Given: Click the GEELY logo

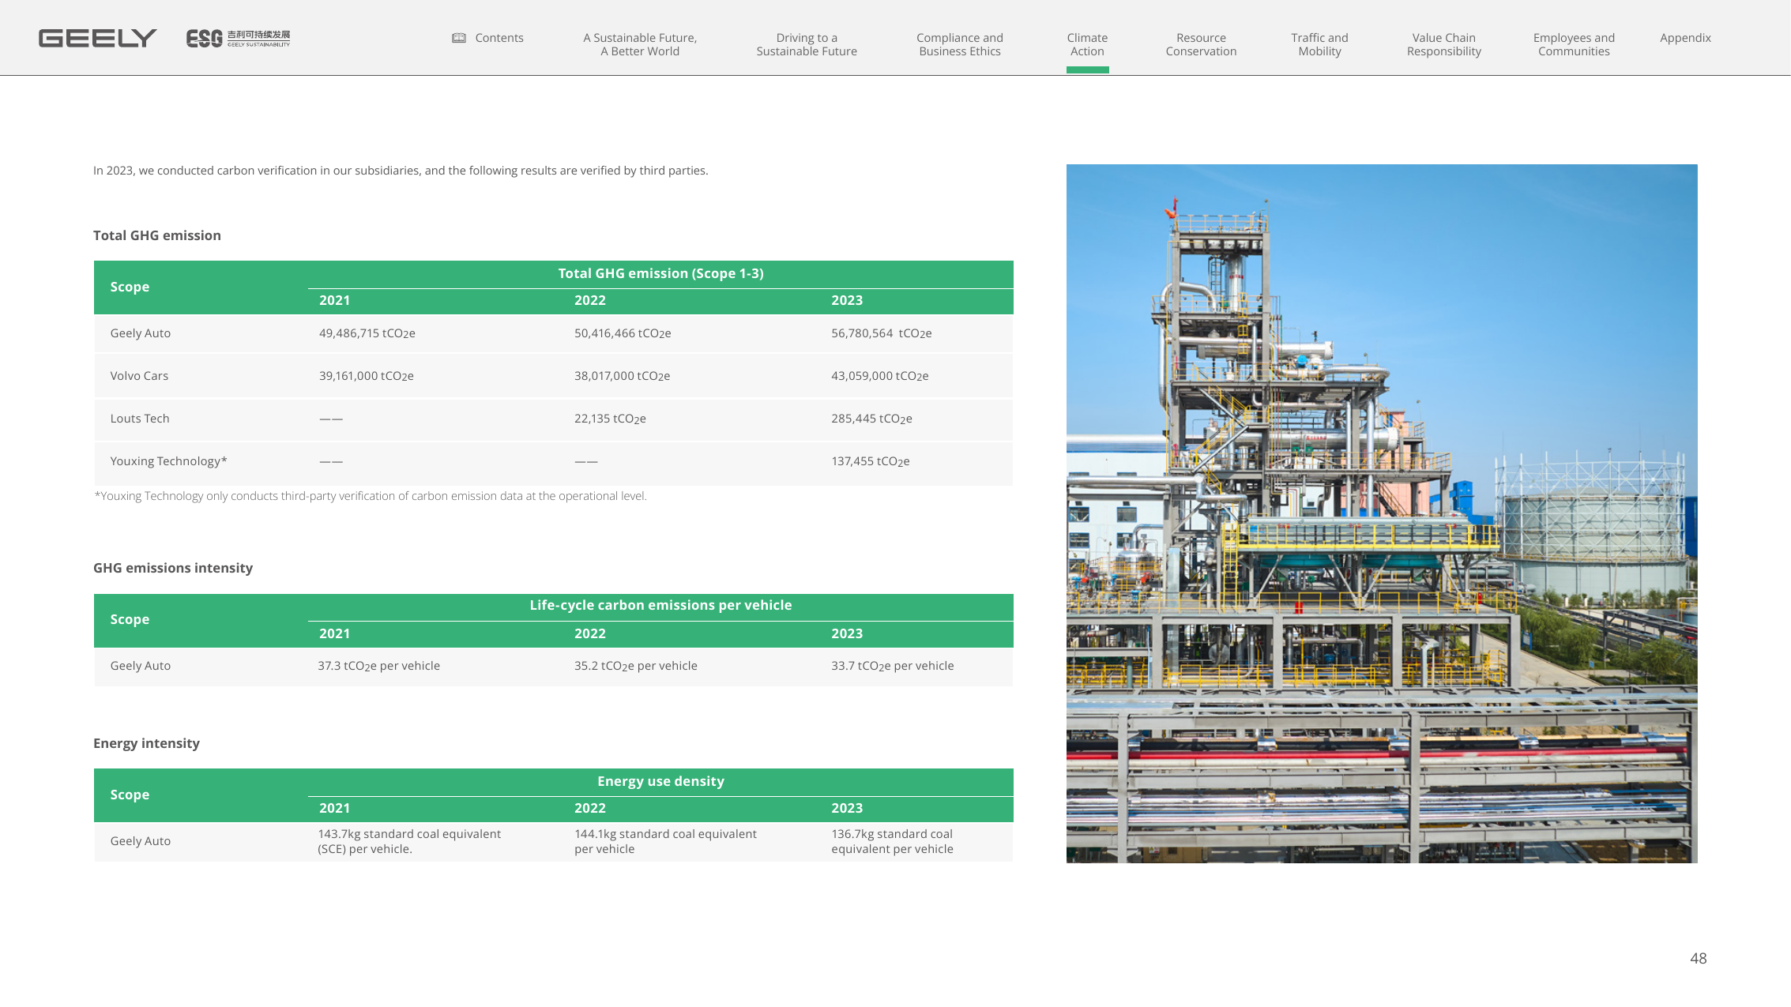Looking at the screenshot, I should tap(97, 38).
